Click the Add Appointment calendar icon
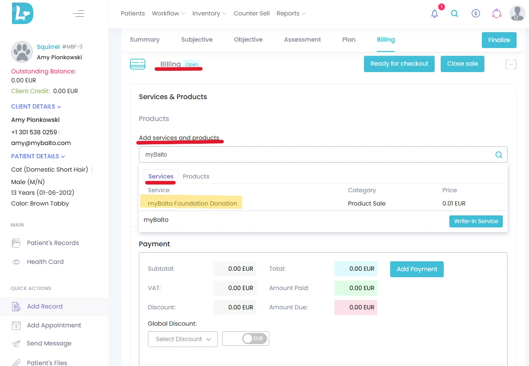 pos(16,325)
